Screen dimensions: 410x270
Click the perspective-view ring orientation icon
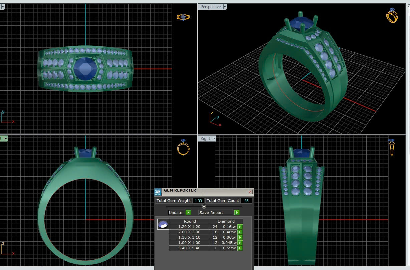pyautogui.click(x=392, y=16)
